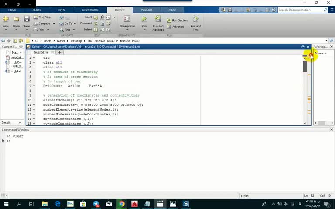The height and width of the screenshot is (209, 335).
Task: Click the navigate Back arrow in ribbon
Action: (62, 17)
